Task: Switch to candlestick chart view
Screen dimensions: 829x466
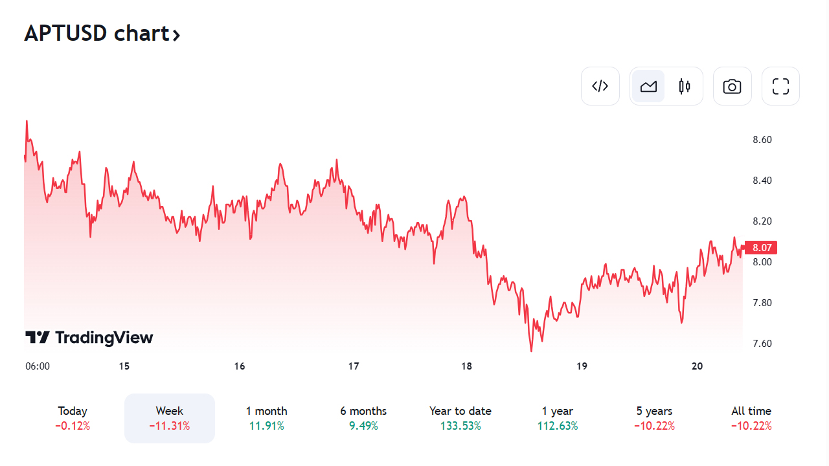Action: [x=685, y=86]
